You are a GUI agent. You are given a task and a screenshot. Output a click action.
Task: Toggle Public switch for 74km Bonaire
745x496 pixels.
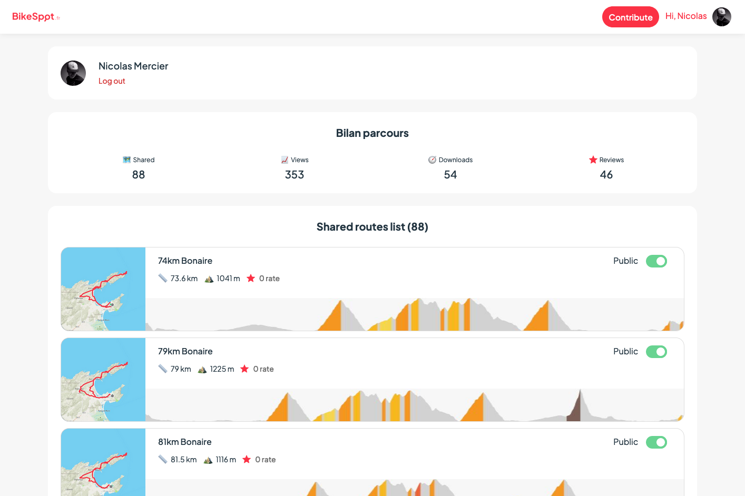[656, 261]
